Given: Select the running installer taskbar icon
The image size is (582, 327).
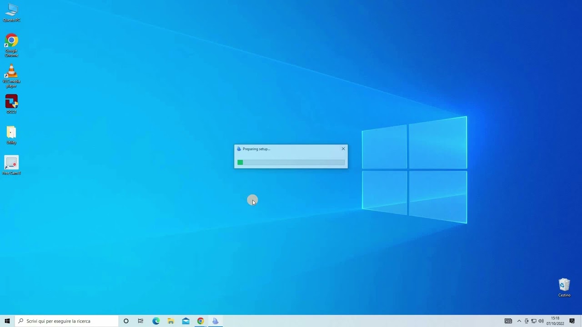Looking at the screenshot, I should (216, 321).
